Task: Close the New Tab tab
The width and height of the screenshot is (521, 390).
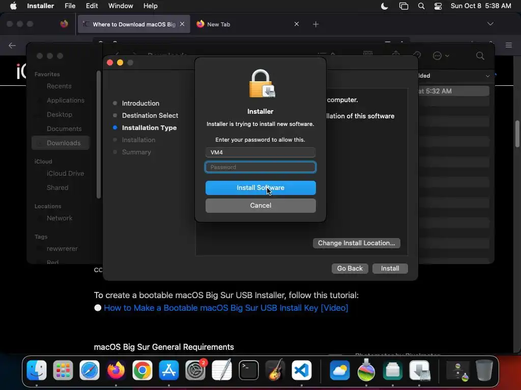Action: pos(297,24)
